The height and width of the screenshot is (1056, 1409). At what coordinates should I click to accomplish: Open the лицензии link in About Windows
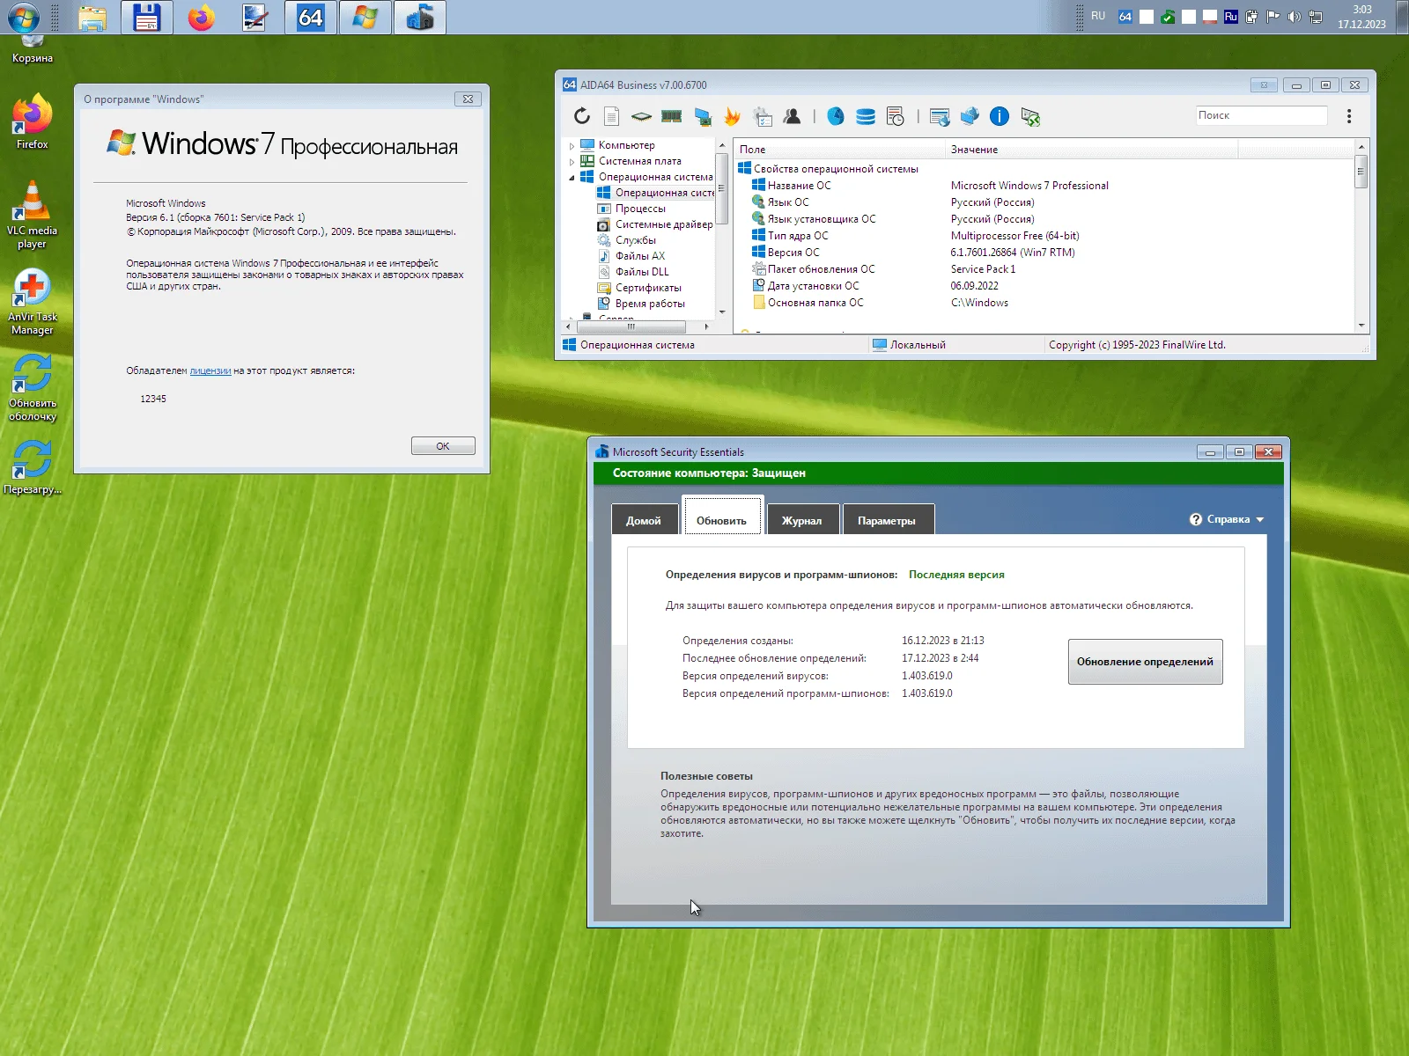tap(210, 371)
